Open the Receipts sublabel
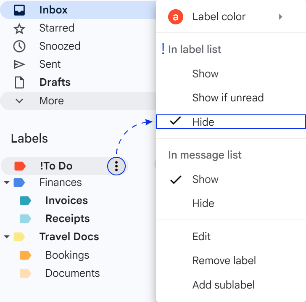This screenshot has height=302, width=306. pos(68,219)
